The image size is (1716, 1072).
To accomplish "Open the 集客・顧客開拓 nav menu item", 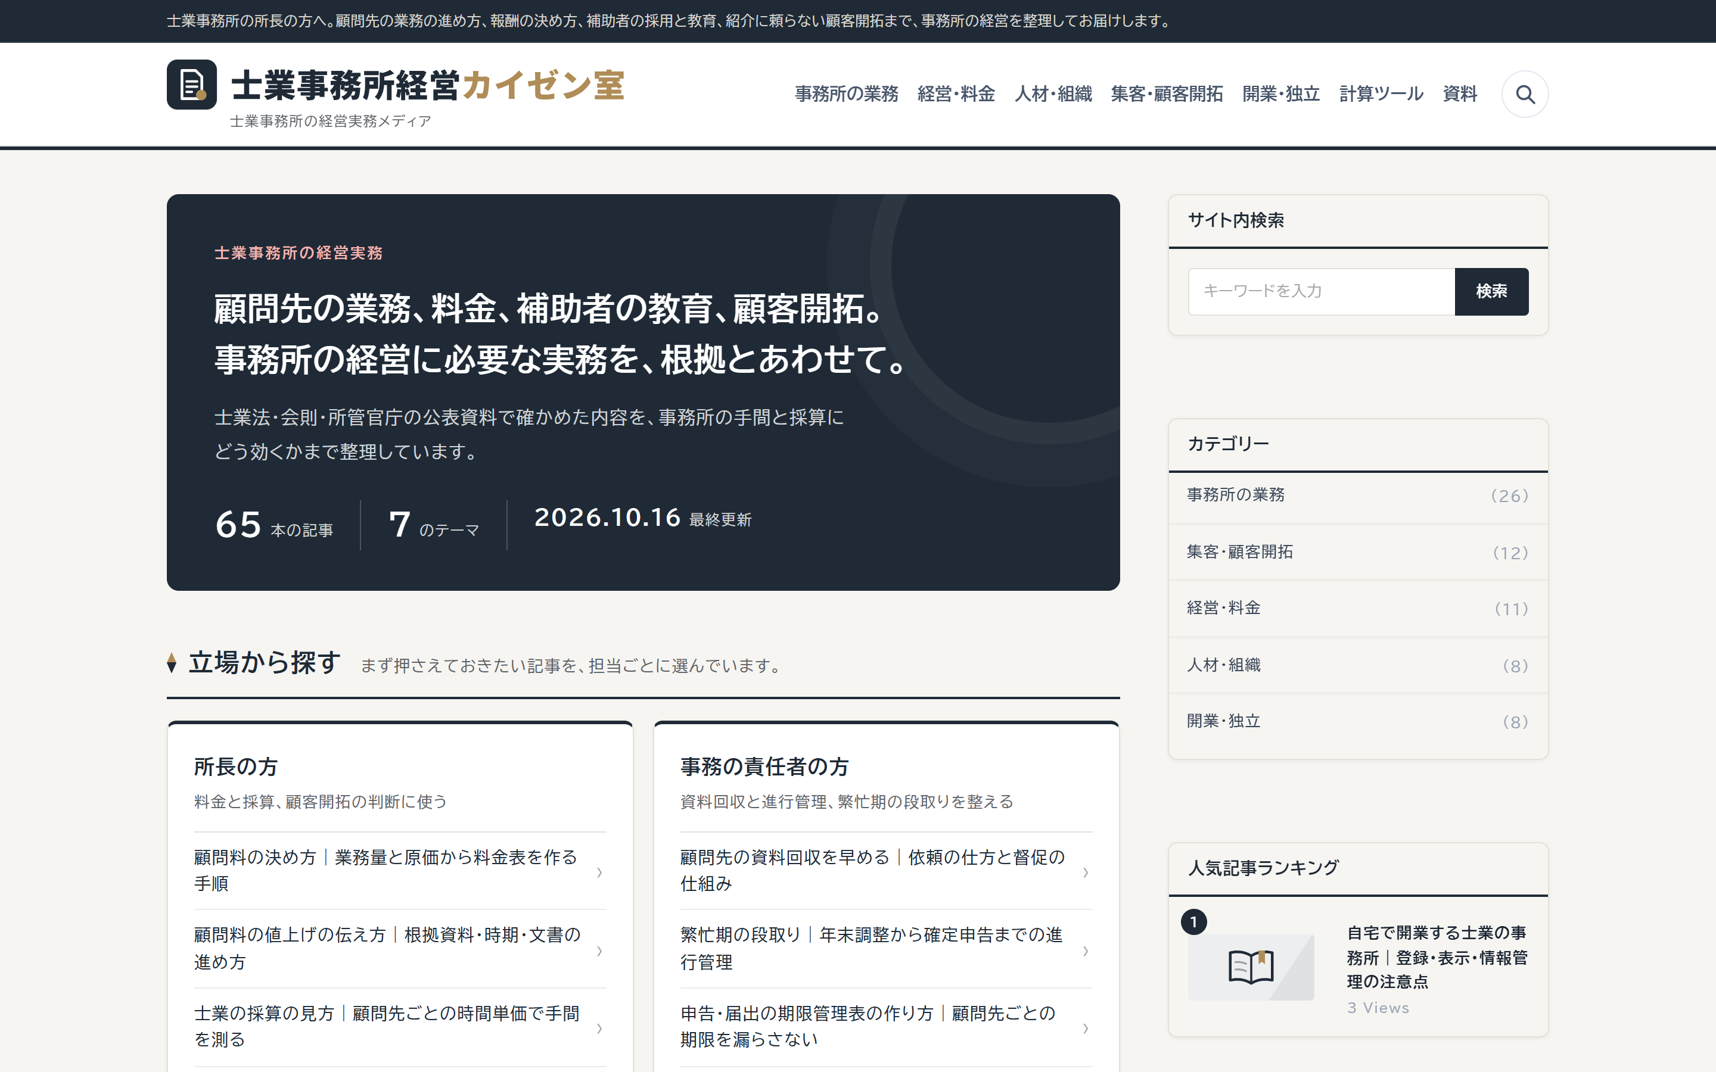I will point(1167,94).
